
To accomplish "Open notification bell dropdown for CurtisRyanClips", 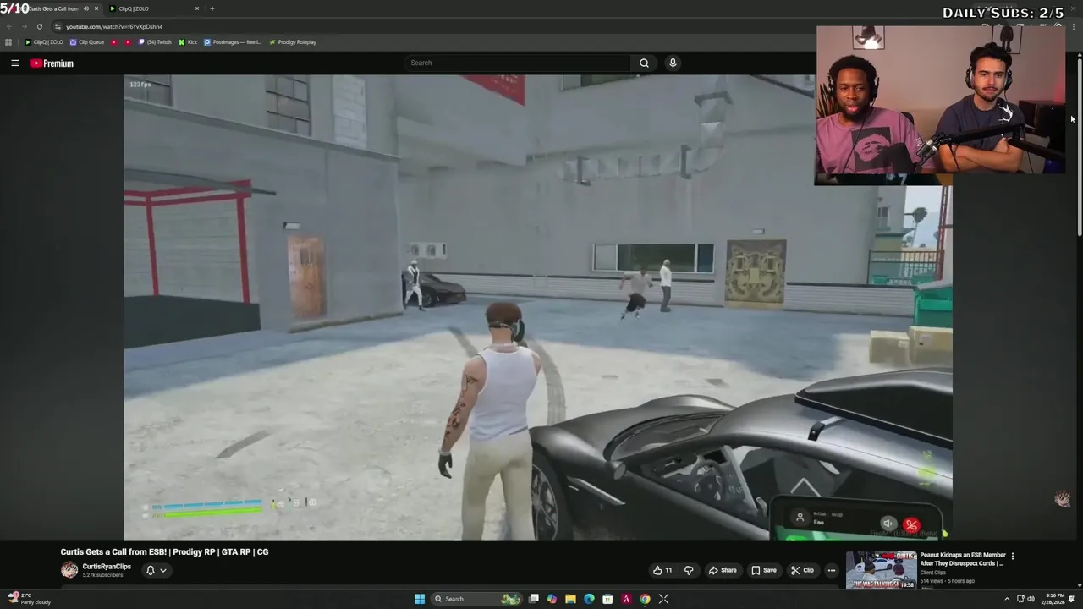I will pos(157,570).
